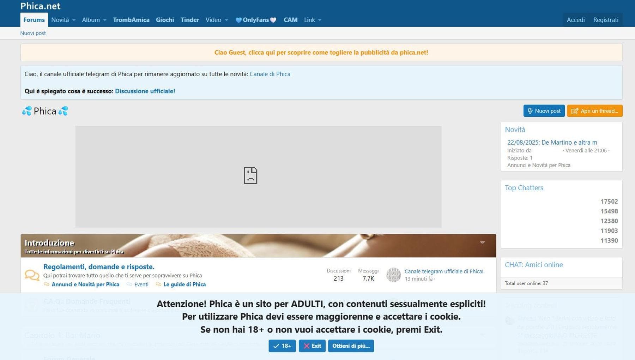
Task: Open the Forums tab
Action: pyautogui.click(x=34, y=20)
